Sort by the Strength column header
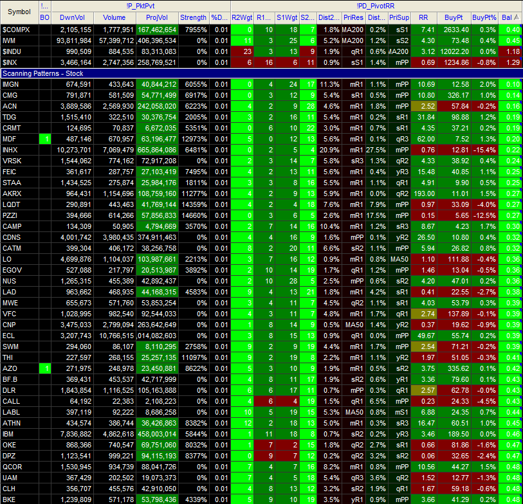The height and width of the screenshot is (504, 523). click(194, 17)
